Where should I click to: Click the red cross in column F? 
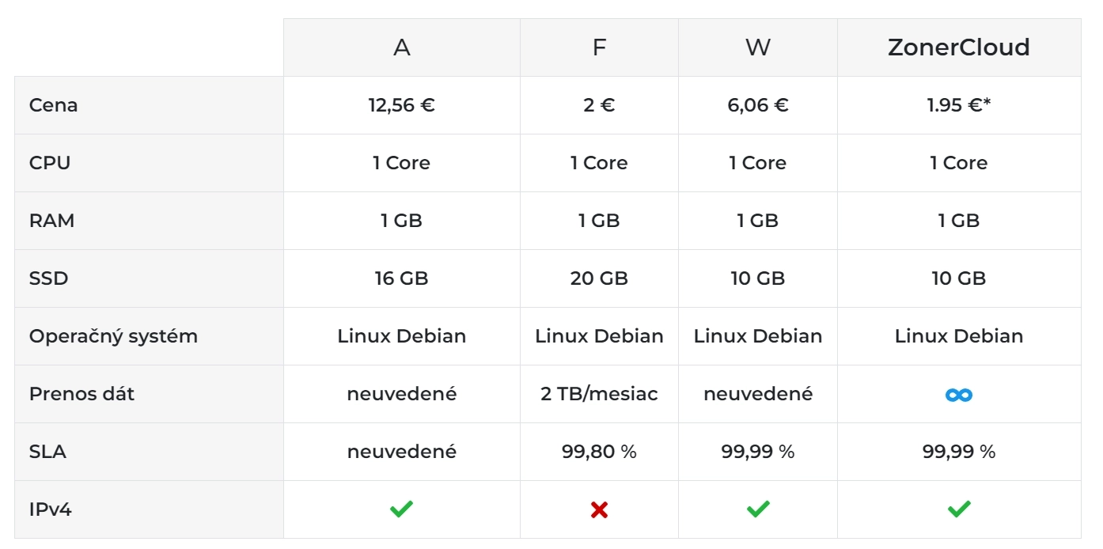(x=599, y=510)
